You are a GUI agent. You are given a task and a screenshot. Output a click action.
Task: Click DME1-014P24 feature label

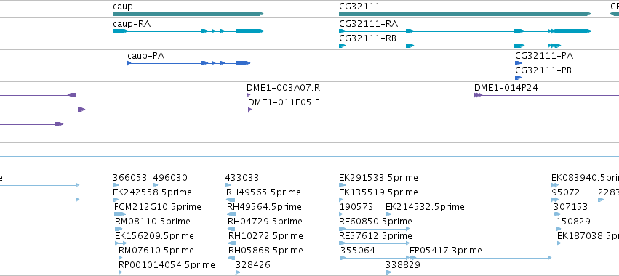coord(506,88)
